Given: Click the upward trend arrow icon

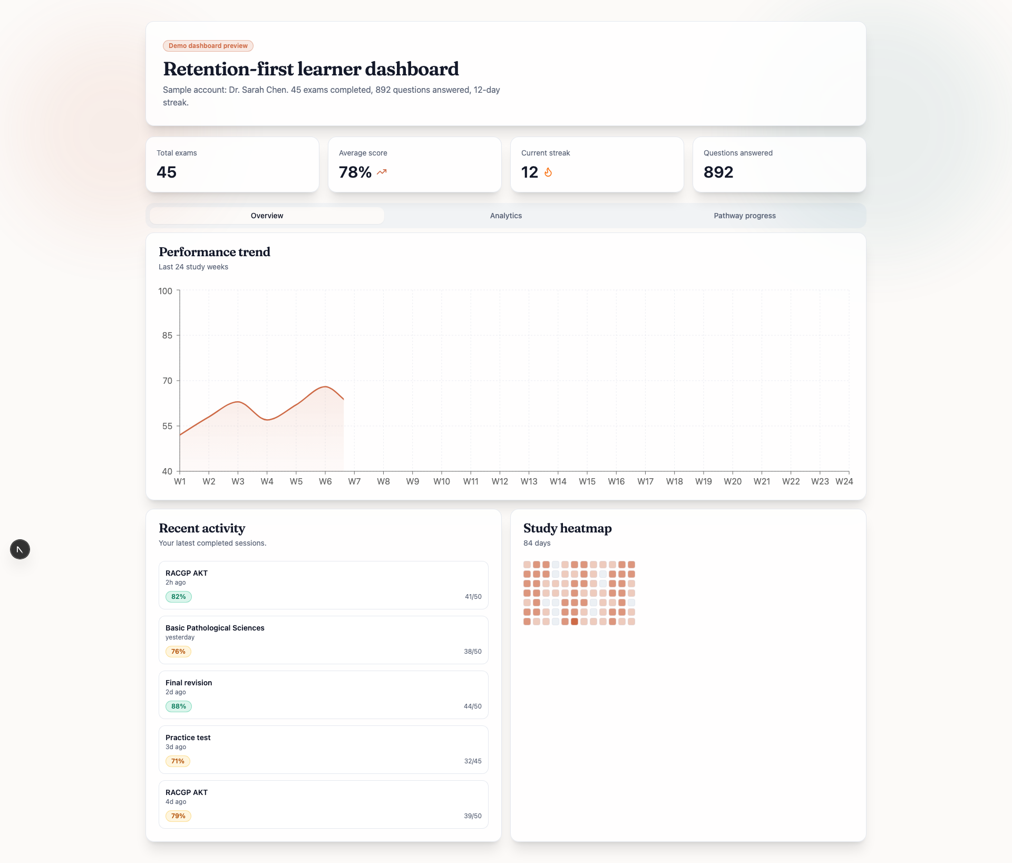Looking at the screenshot, I should point(382,172).
